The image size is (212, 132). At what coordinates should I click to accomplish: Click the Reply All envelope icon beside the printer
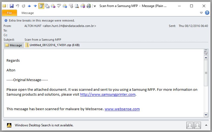[83, 6]
